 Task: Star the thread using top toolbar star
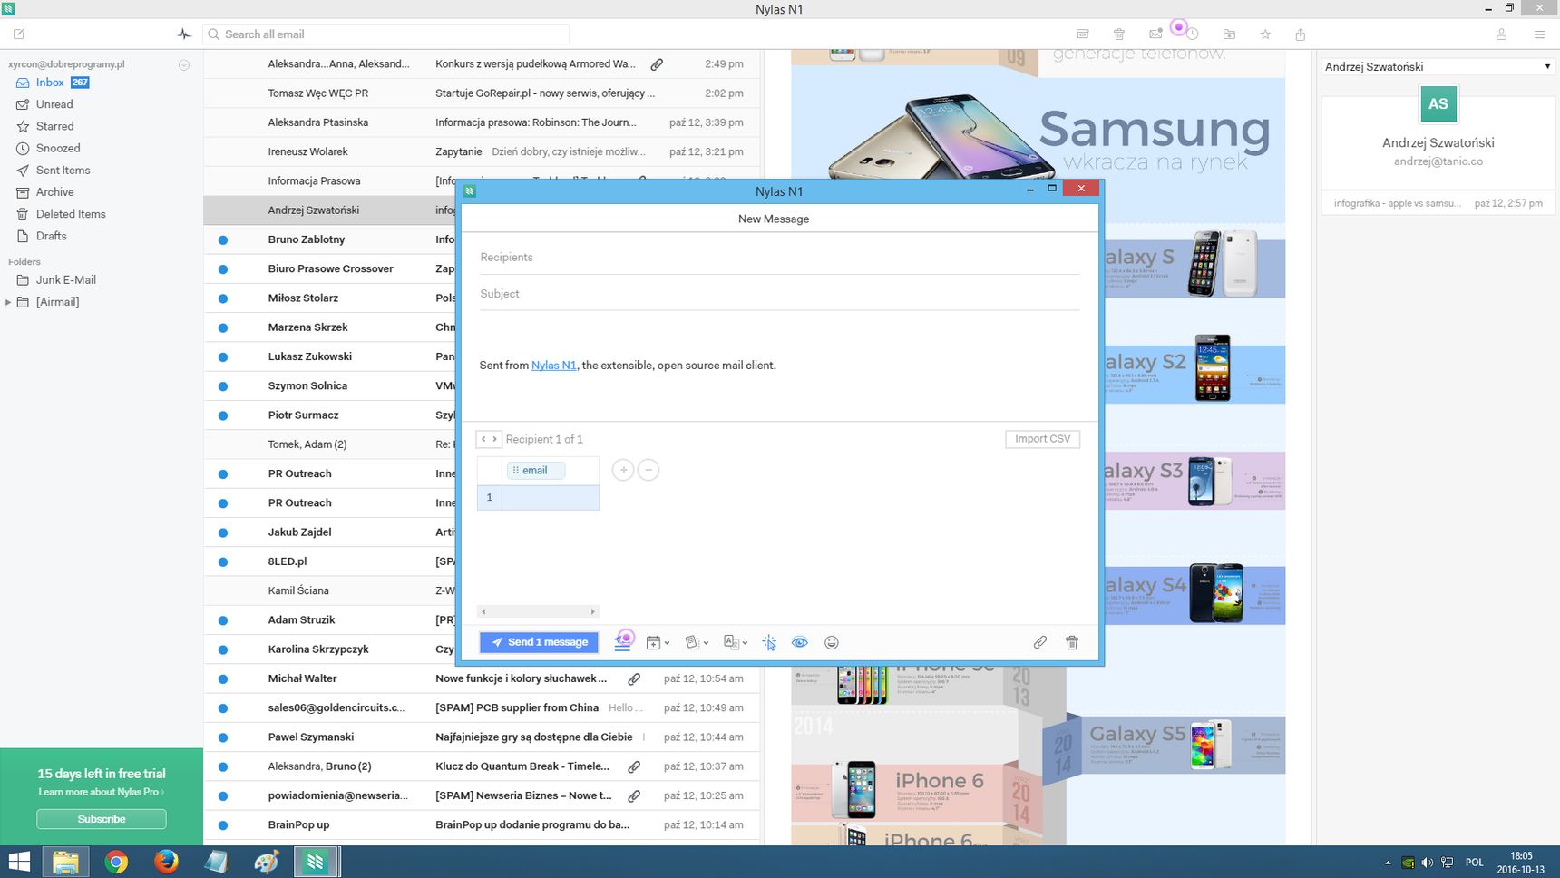(1265, 34)
